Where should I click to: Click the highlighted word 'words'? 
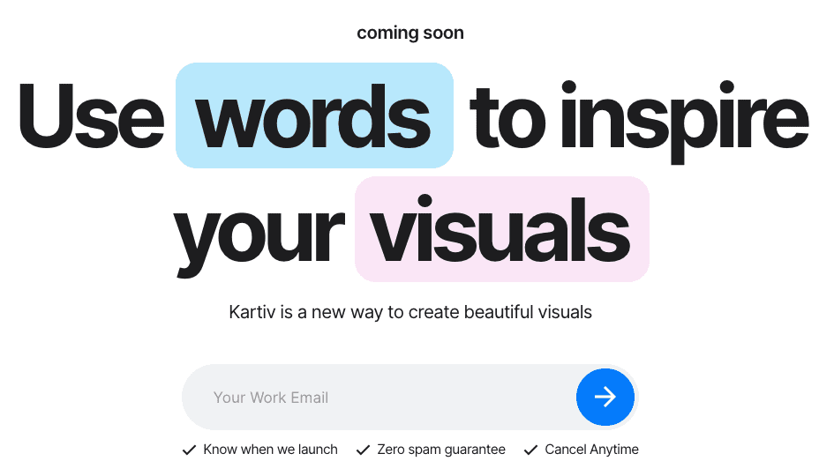pyautogui.click(x=314, y=115)
